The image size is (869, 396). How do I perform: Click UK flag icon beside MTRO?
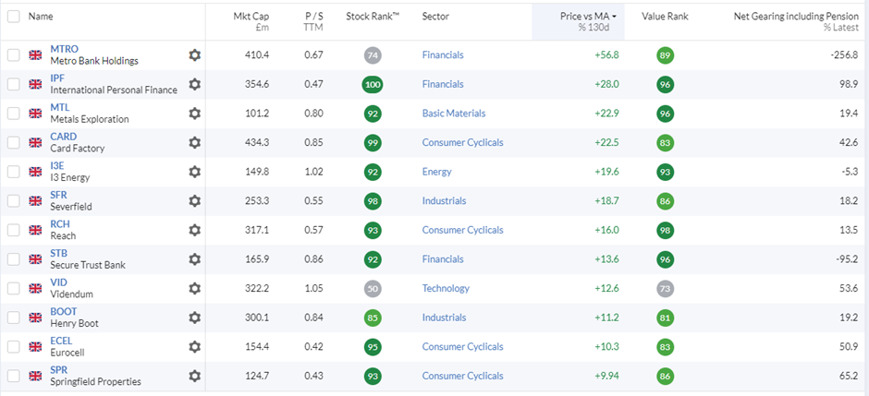(35, 54)
